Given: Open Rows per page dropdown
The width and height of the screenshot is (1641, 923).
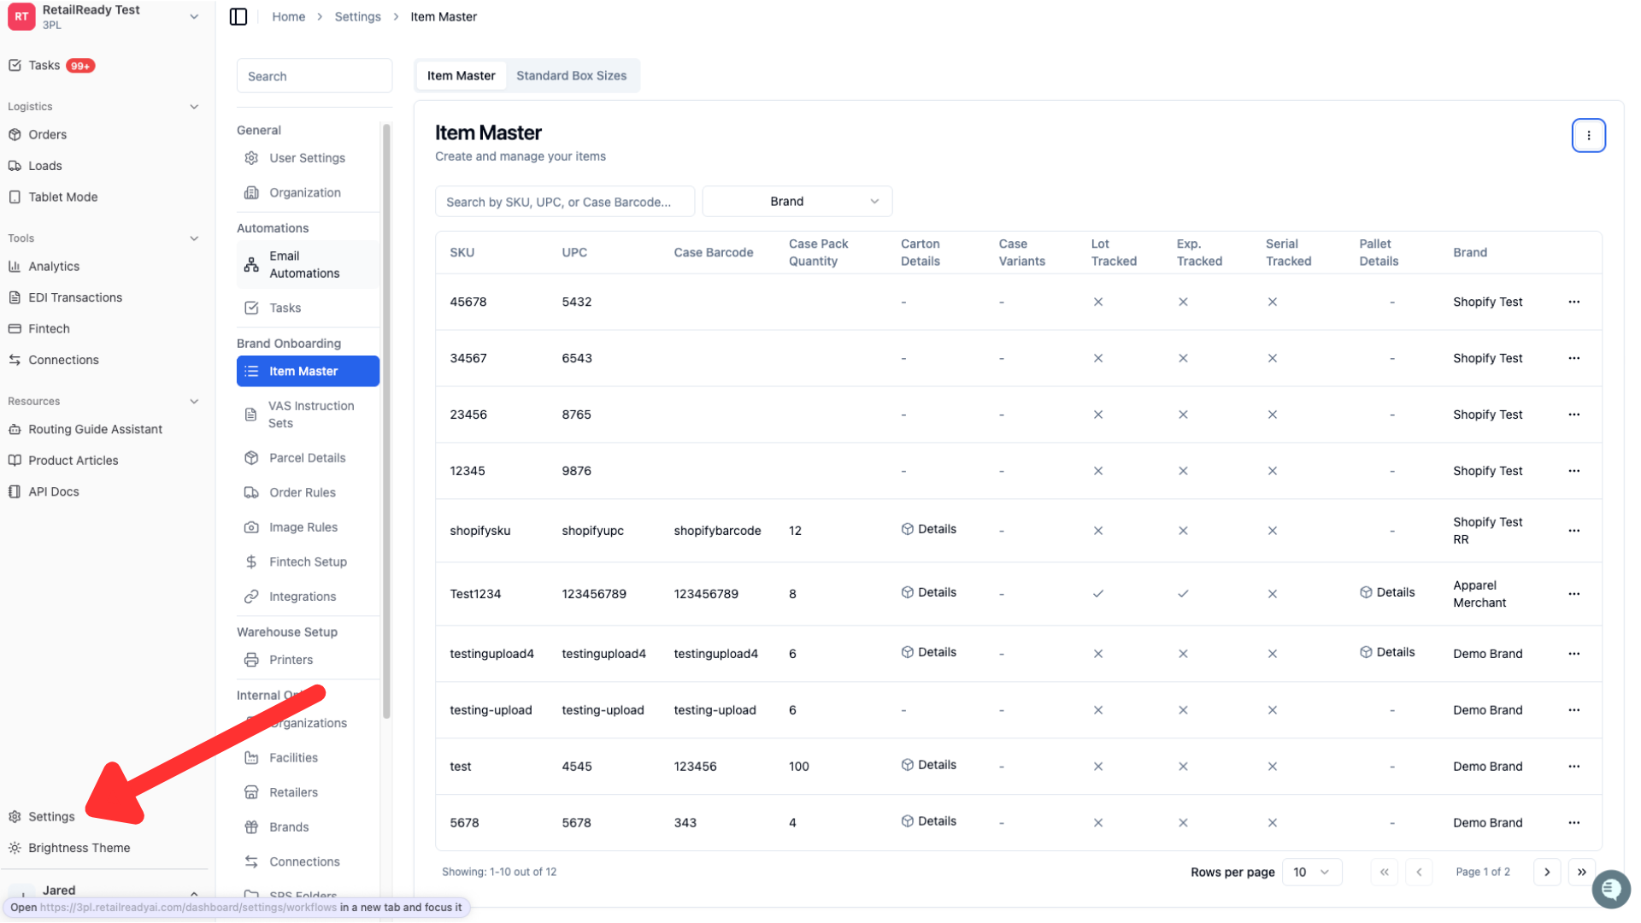Looking at the screenshot, I should pos(1311,872).
